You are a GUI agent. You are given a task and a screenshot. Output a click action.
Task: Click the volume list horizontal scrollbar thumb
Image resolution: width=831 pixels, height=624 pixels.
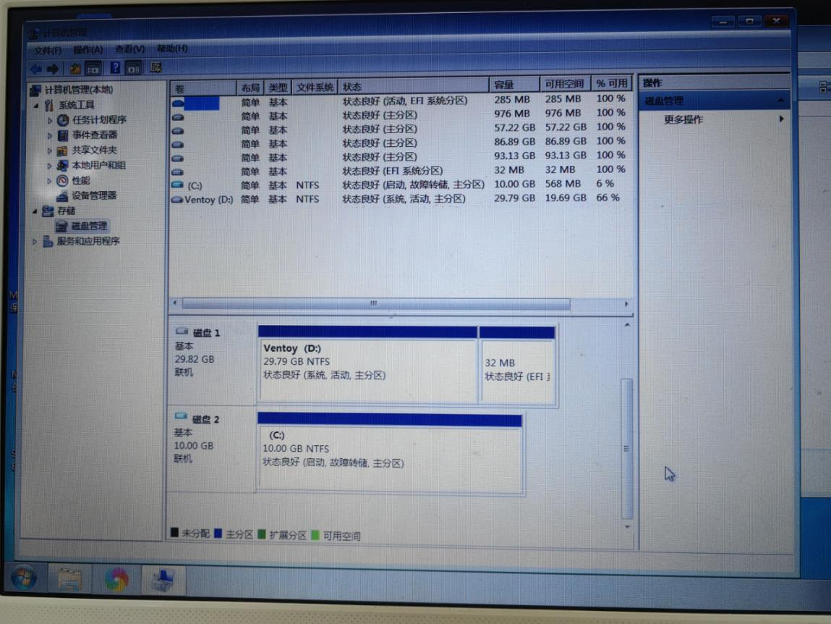point(376,304)
